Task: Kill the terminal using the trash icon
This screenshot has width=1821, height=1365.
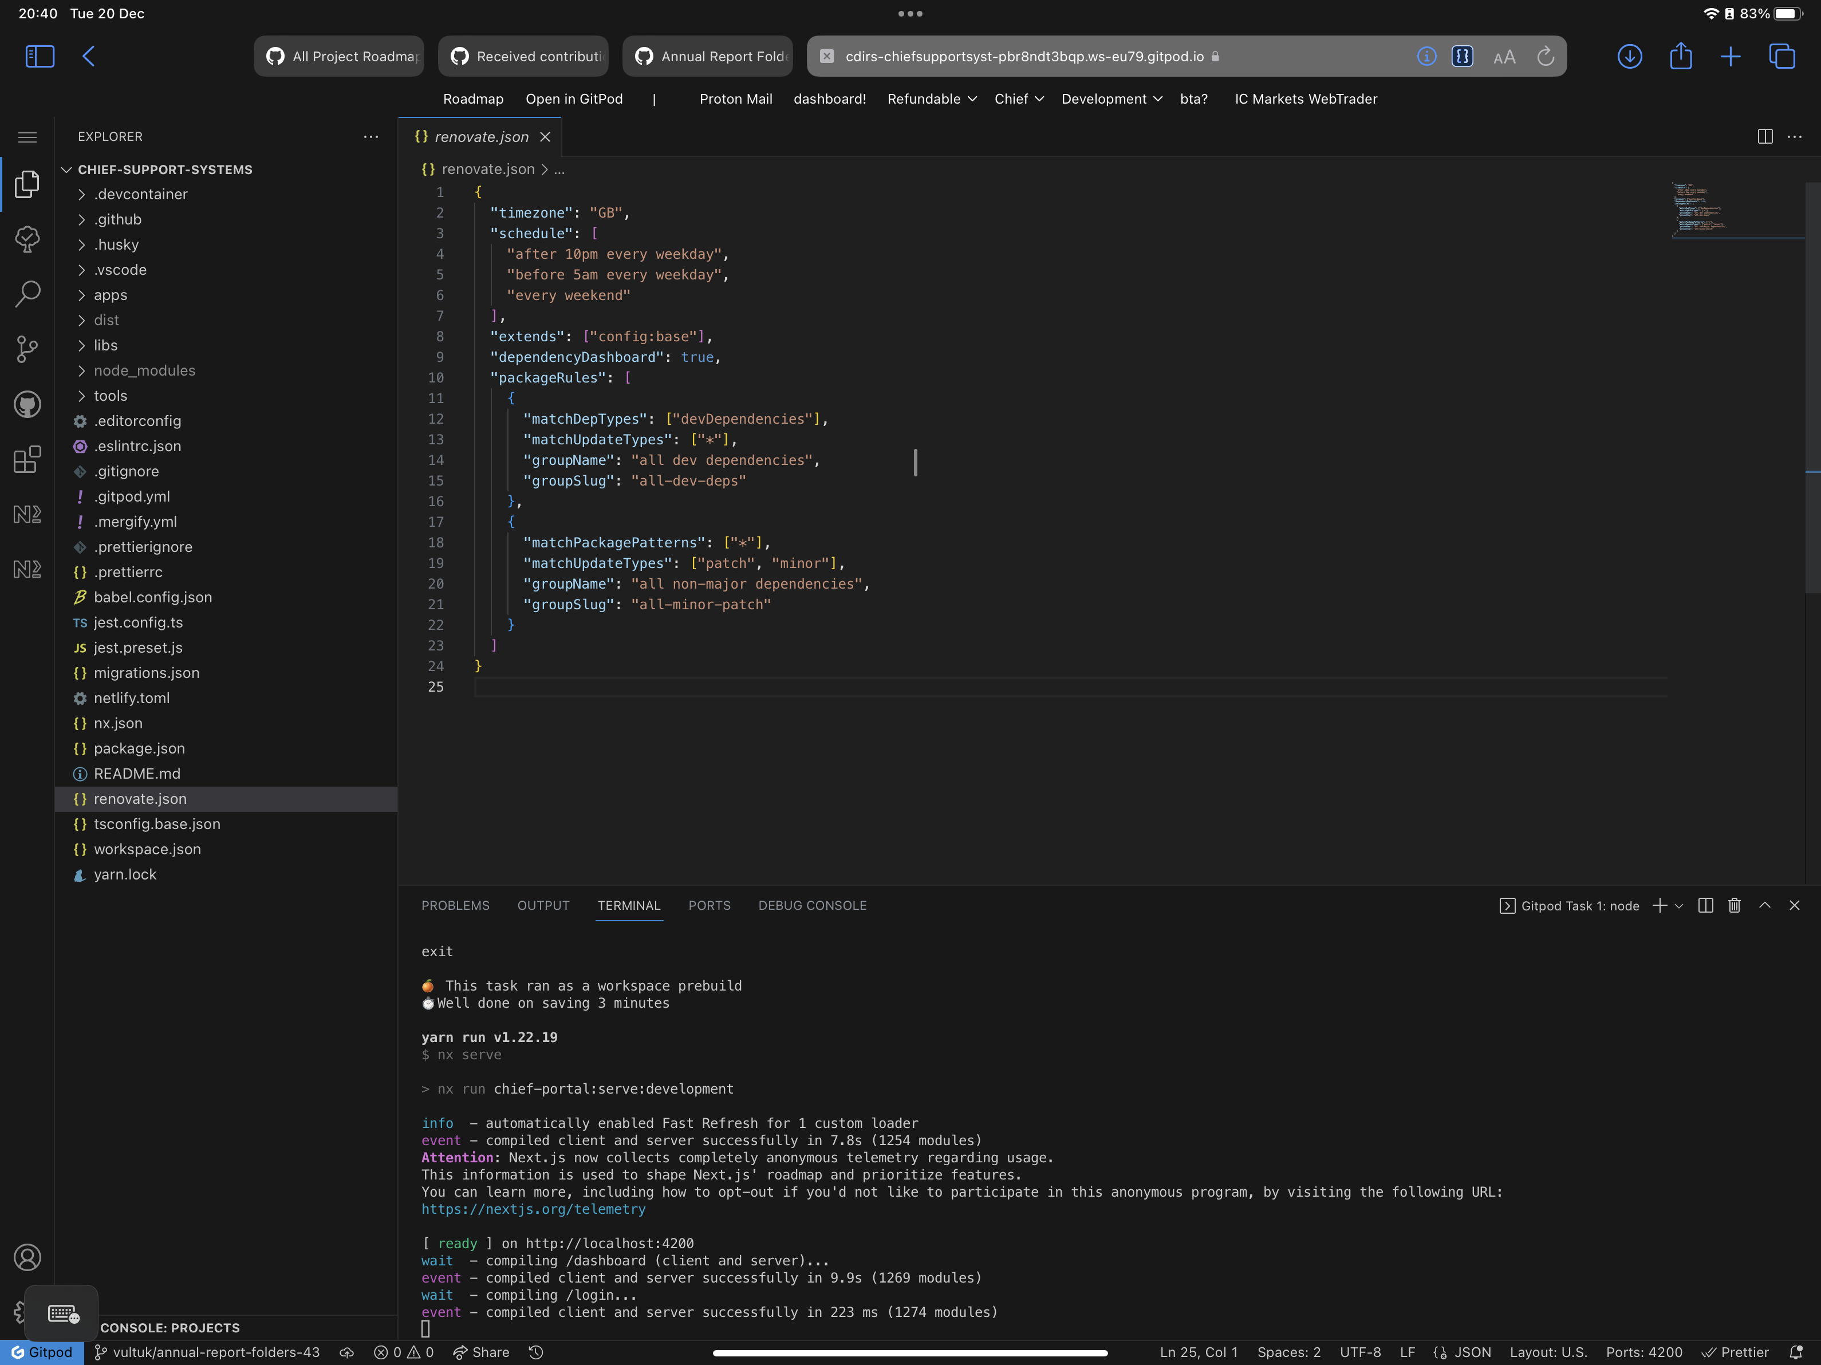Action: tap(1734, 906)
